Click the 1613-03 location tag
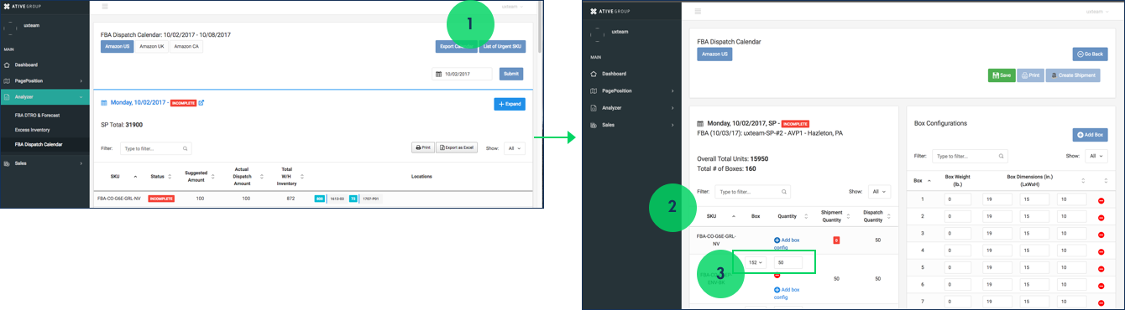 coord(336,199)
